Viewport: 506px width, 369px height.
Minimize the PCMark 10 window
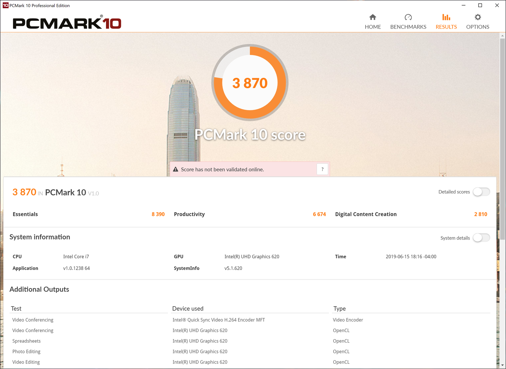pos(463,5)
